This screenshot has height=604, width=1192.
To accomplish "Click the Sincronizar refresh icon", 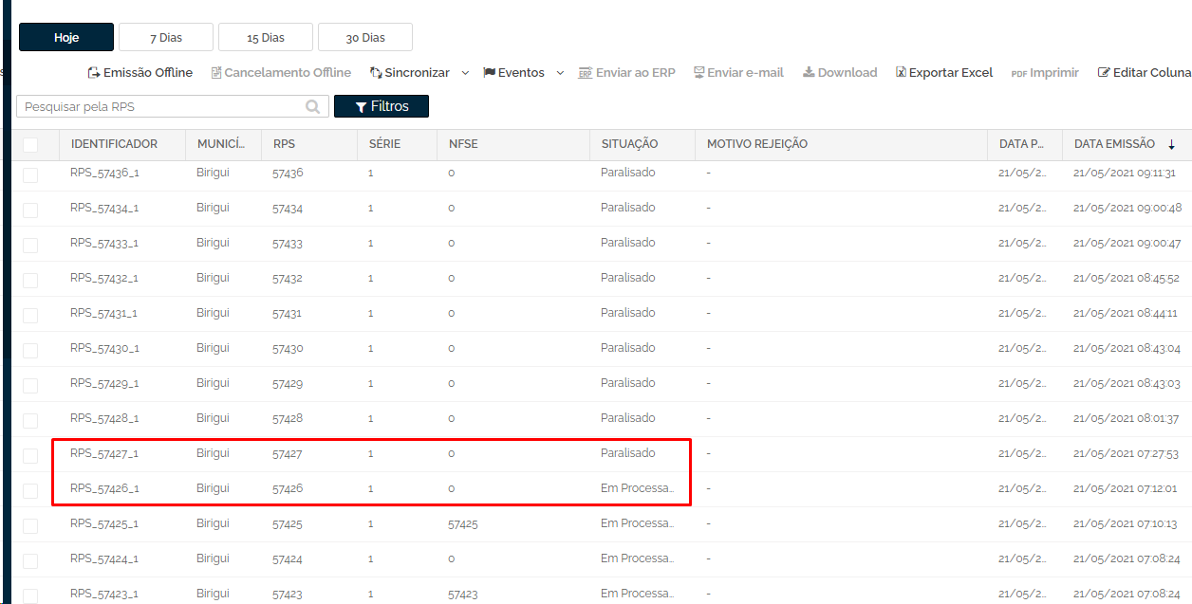I will click(376, 73).
